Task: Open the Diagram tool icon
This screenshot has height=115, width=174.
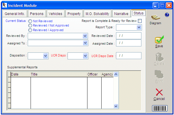Action: (156, 18)
